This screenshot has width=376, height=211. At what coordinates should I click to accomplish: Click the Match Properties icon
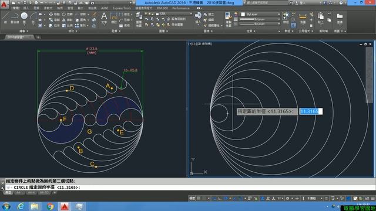coord(228,19)
